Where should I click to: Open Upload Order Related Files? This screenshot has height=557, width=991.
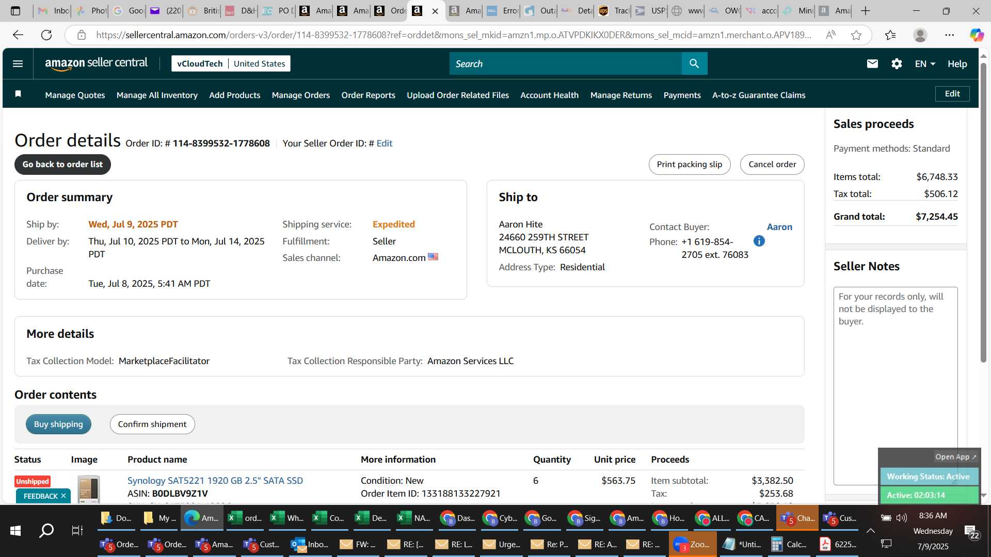coord(457,95)
